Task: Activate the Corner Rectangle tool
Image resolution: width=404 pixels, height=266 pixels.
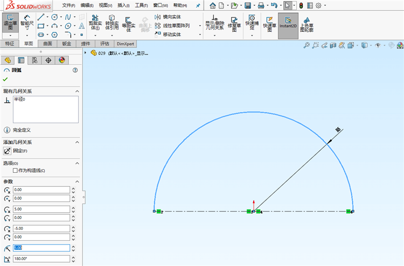Action: point(41,26)
